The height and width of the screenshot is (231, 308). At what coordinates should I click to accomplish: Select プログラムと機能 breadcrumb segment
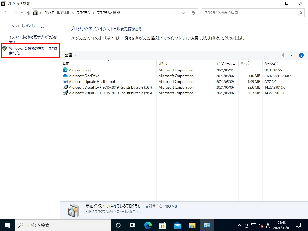108,13
